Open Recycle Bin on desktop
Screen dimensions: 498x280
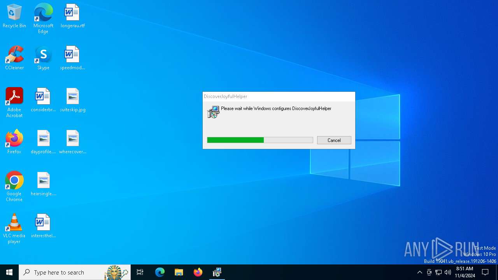click(x=14, y=16)
